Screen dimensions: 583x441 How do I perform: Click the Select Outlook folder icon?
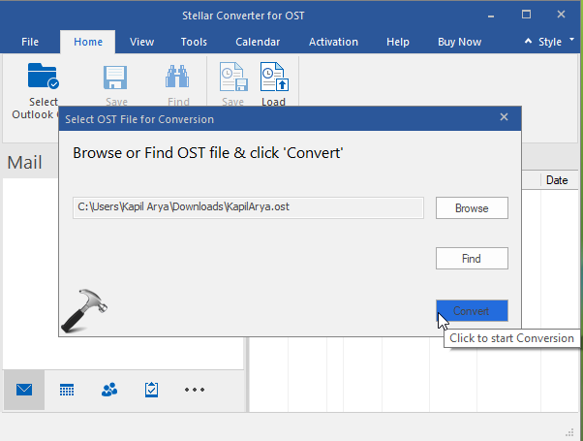44,76
